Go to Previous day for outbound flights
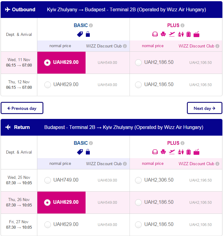This screenshot has width=223, height=236. pos(22,108)
